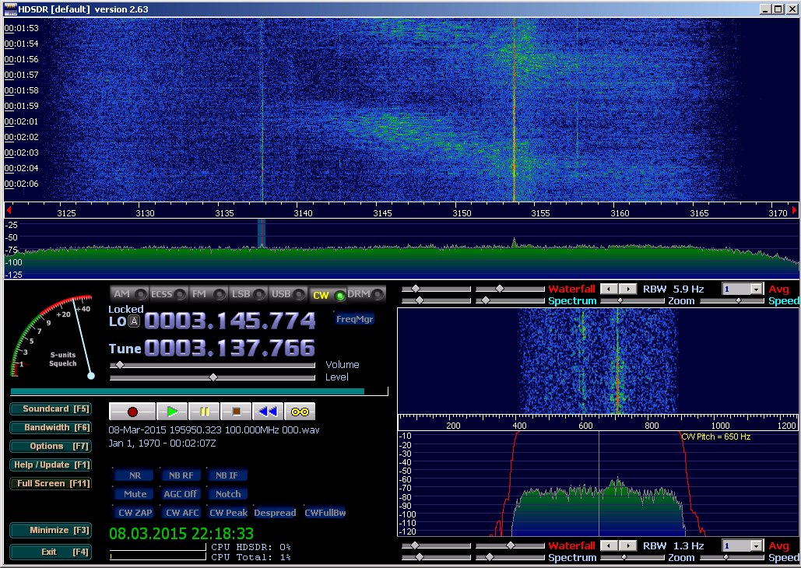Switch to FM mode
This screenshot has width=801, height=568.
207,294
